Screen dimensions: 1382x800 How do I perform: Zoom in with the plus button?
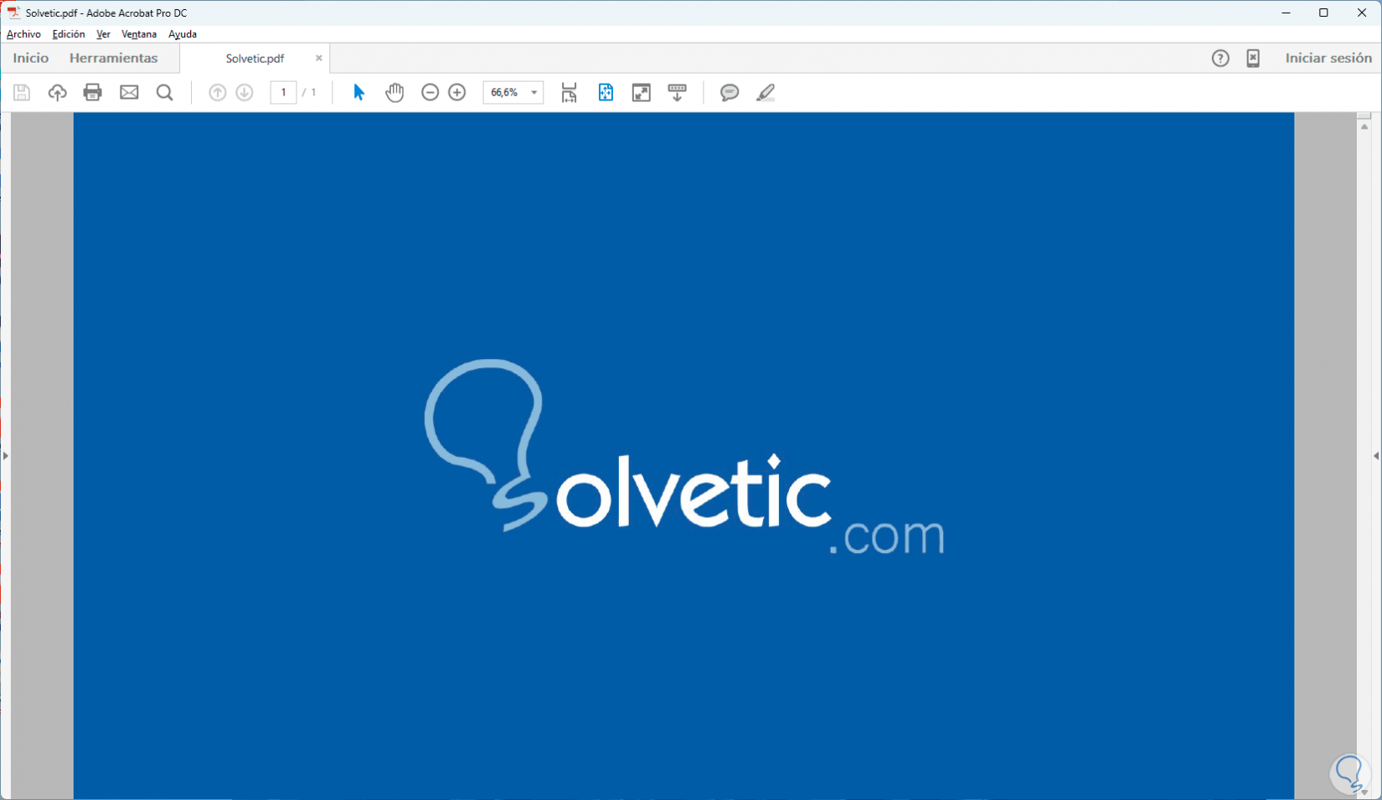coord(457,92)
